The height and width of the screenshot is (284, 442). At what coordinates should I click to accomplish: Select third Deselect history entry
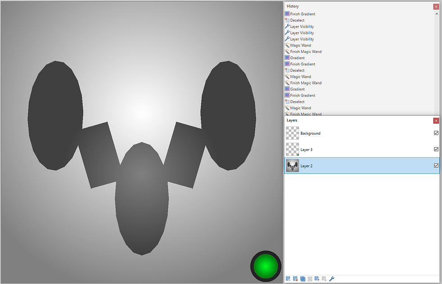coord(295,102)
